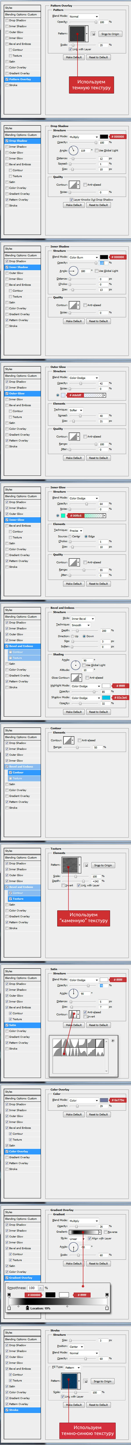The height and width of the screenshot is (1445, 131).
Task: Open the Drop Shadow quality contour thumbnail
Action: tap(74, 185)
